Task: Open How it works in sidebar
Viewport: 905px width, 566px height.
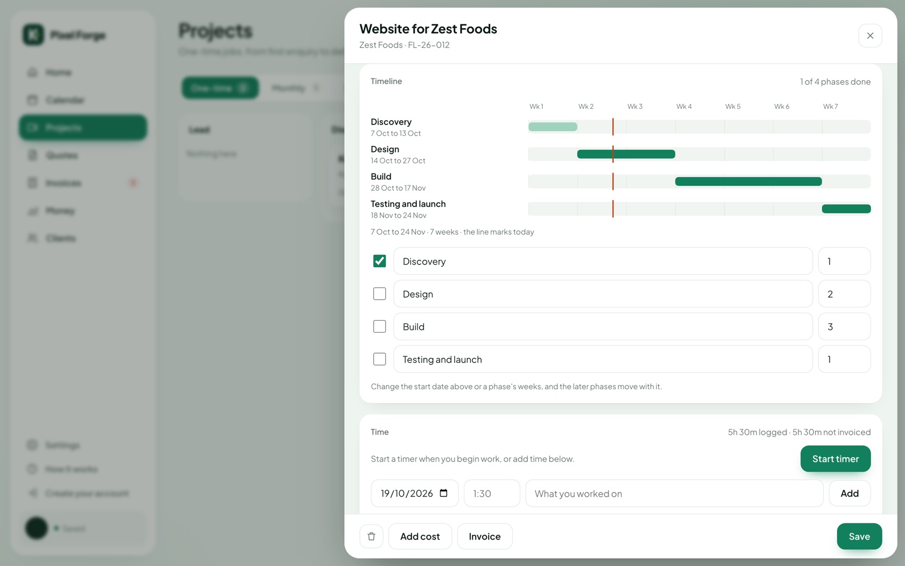Action: [x=82, y=469]
